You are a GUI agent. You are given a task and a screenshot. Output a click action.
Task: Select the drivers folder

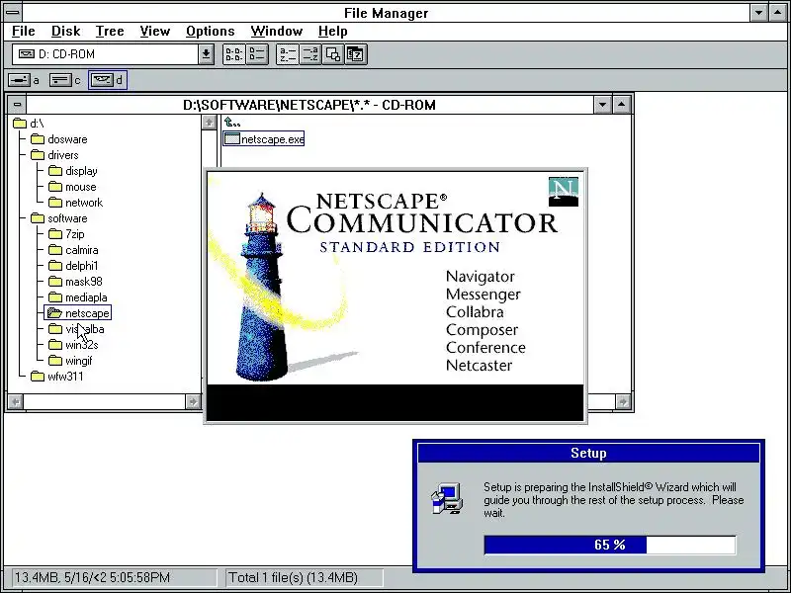tap(54, 155)
